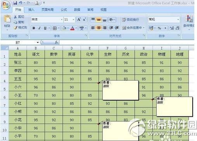Align text to vertical middle
Image resolution: width=197 pixels, height=141 pixels.
98,20
